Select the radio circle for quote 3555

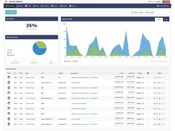[x=148, y=93]
